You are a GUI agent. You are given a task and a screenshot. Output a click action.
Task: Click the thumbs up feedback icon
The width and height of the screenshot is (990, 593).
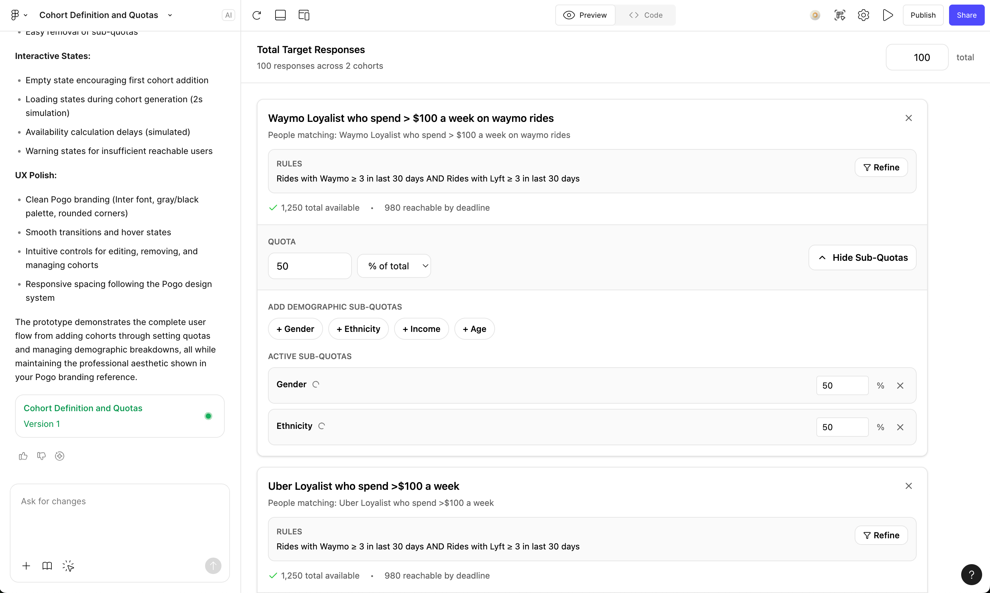[23, 456]
